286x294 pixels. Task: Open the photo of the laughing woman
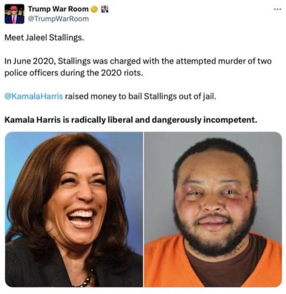point(74,209)
